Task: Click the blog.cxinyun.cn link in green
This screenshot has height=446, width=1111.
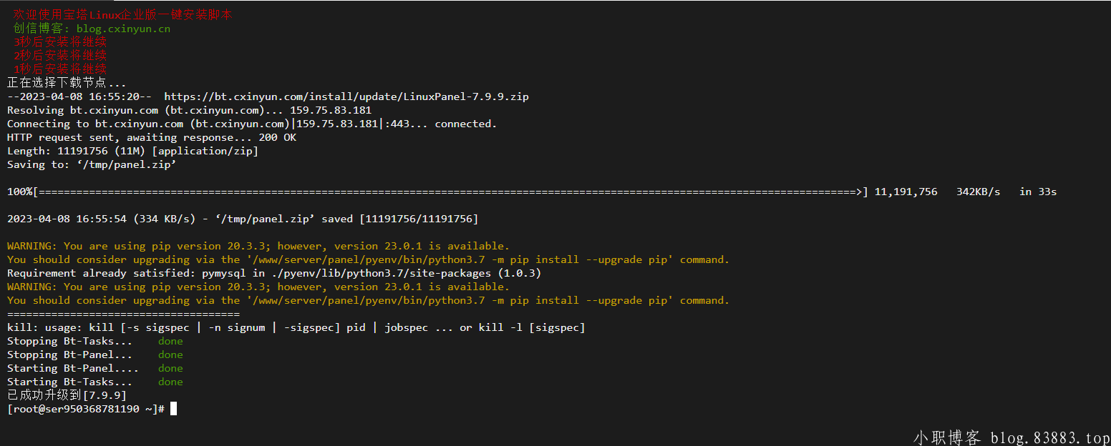Action: [x=123, y=29]
